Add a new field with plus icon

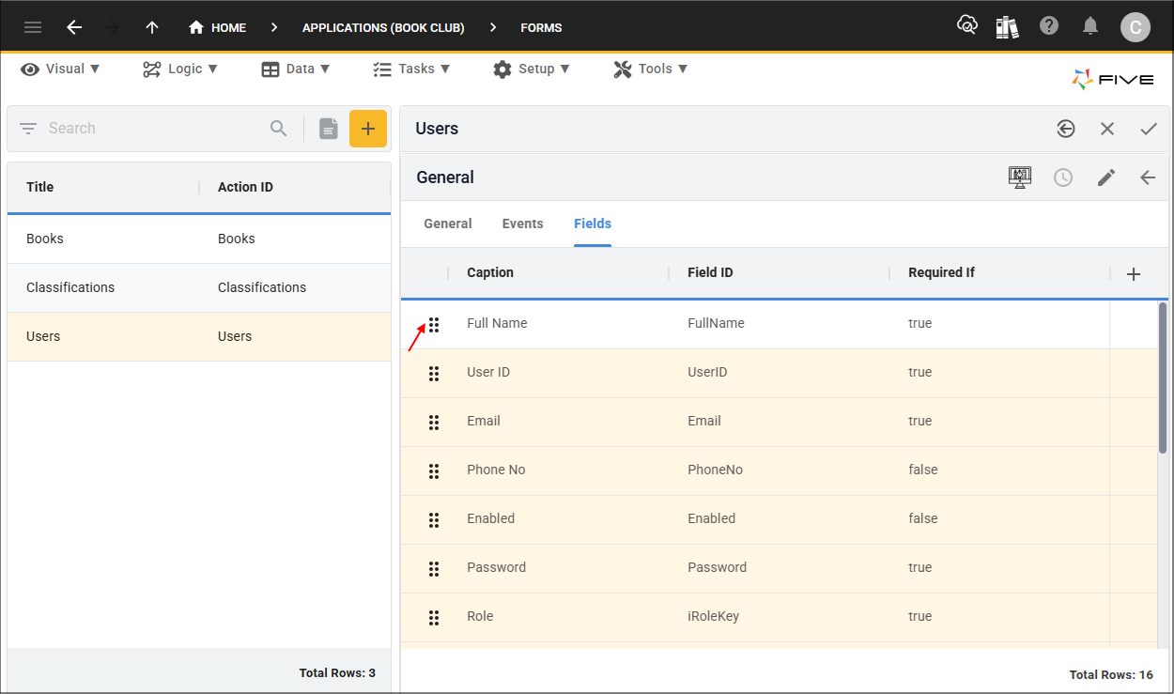pyautogui.click(x=1134, y=274)
